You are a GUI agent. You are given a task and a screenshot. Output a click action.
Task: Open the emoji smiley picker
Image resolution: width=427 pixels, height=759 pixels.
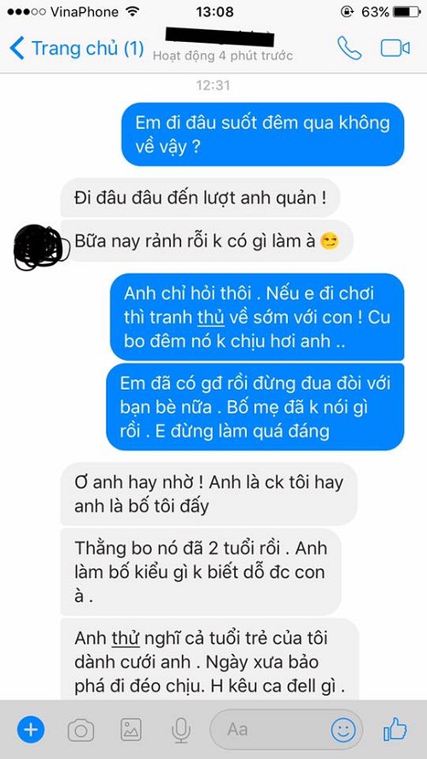[343, 729]
